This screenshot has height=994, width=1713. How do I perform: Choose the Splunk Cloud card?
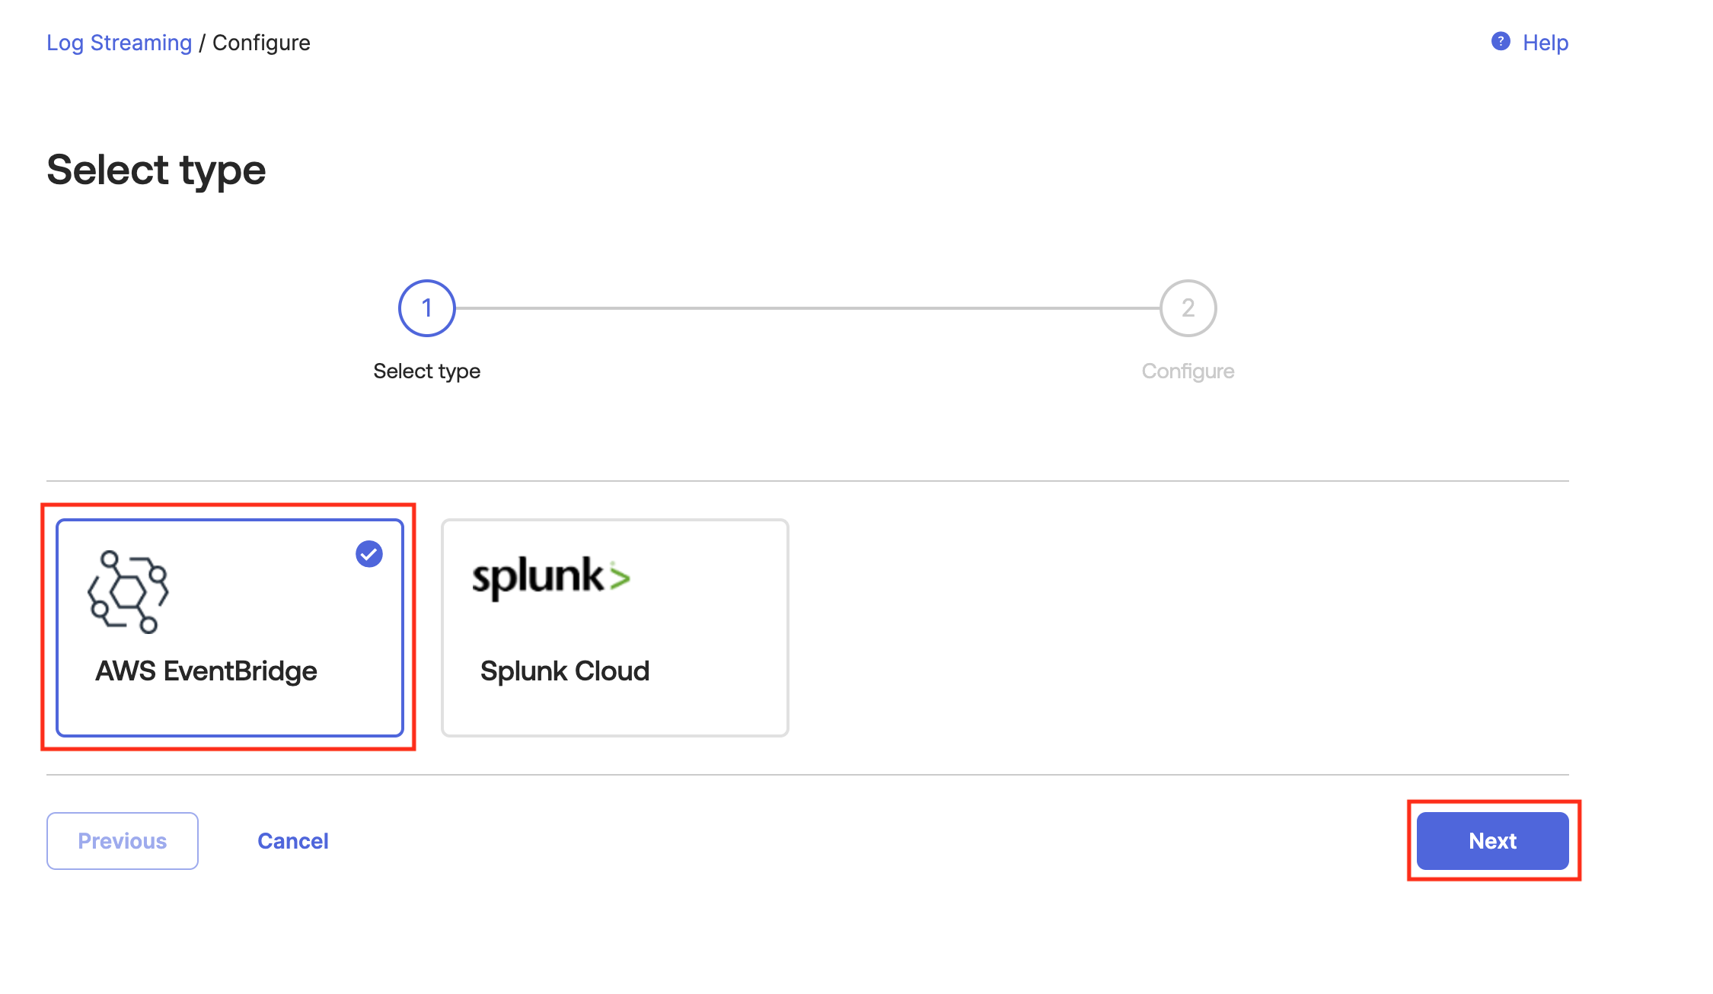tap(615, 628)
